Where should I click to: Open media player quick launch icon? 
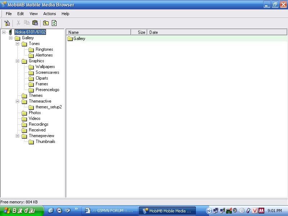[x=59, y=211]
